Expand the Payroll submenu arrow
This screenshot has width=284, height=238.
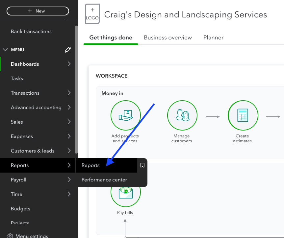(x=69, y=180)
